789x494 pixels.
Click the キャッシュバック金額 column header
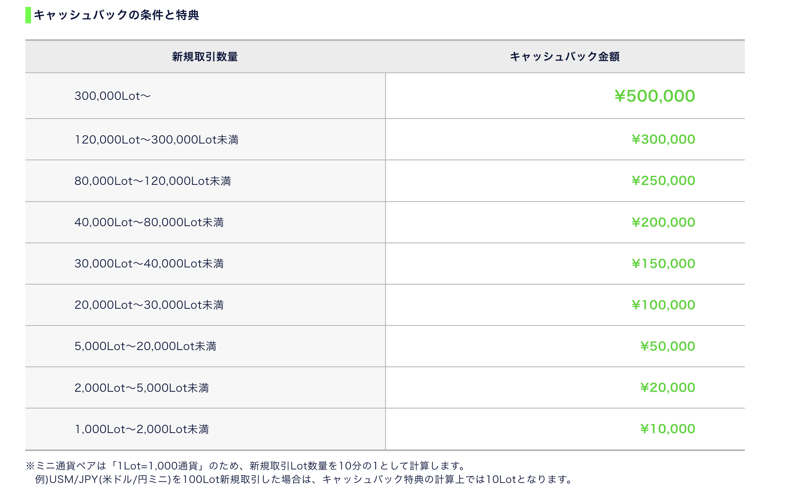[565, 56]
